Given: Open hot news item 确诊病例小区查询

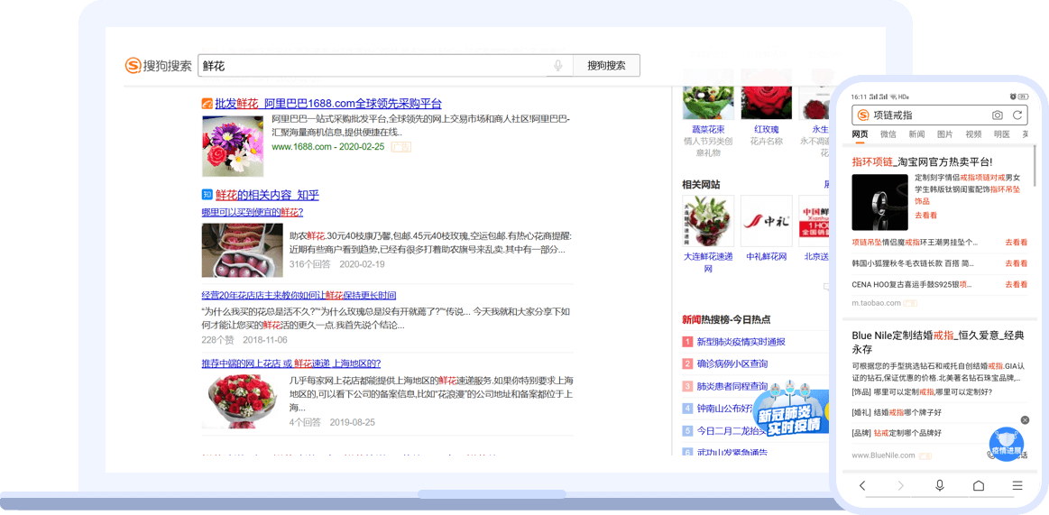Looking at the screenshot, I should click(x=732, y=363).
